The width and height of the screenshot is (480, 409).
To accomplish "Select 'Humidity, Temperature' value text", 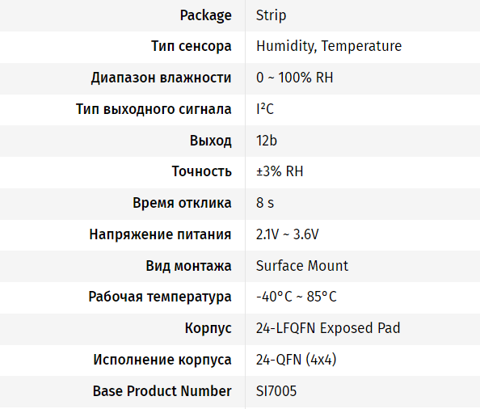I will click(x=329, y=47).
